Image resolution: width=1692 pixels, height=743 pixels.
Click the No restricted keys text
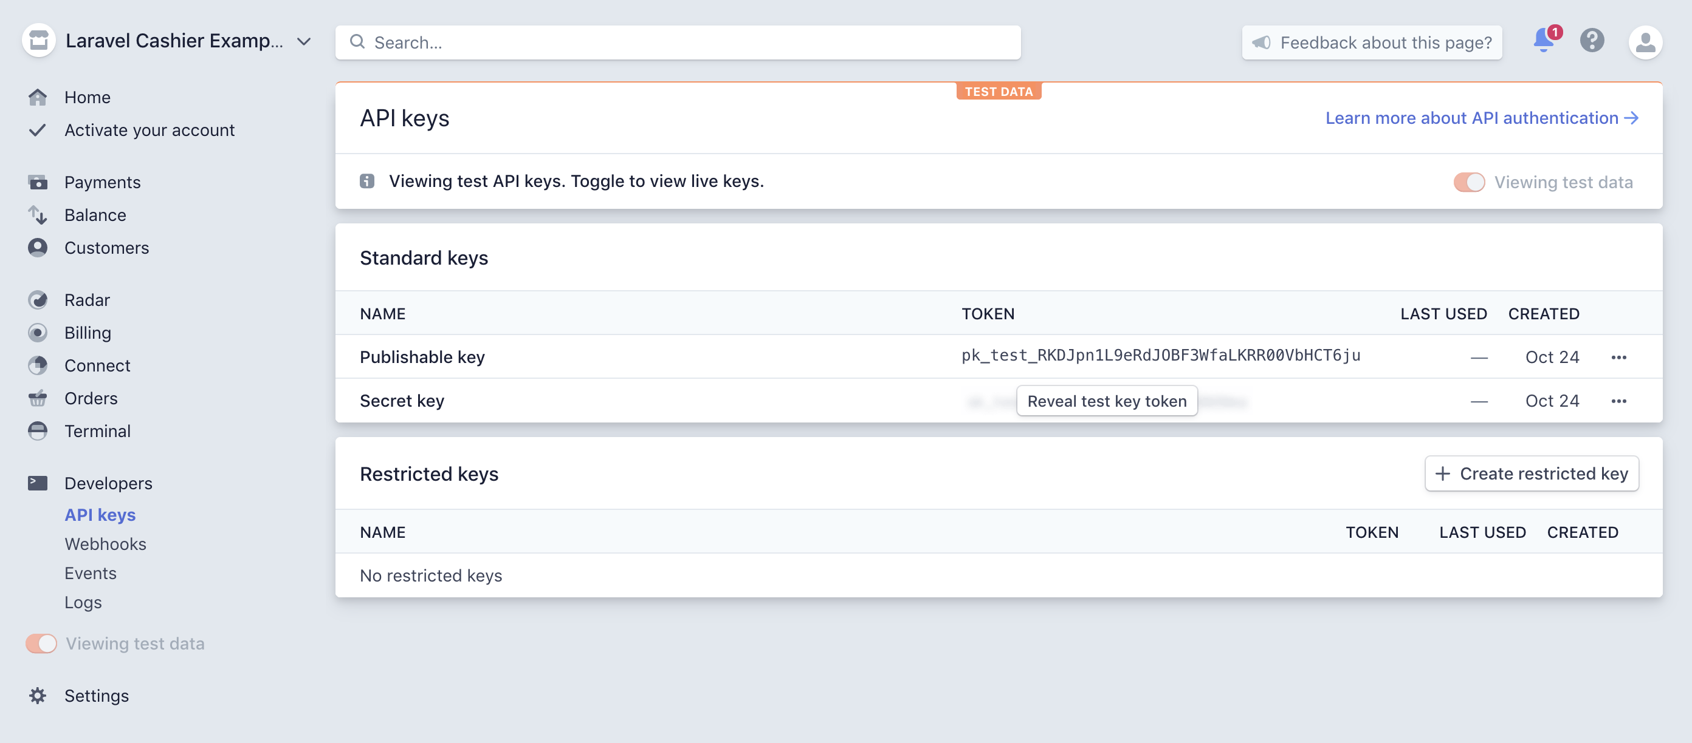431,575
